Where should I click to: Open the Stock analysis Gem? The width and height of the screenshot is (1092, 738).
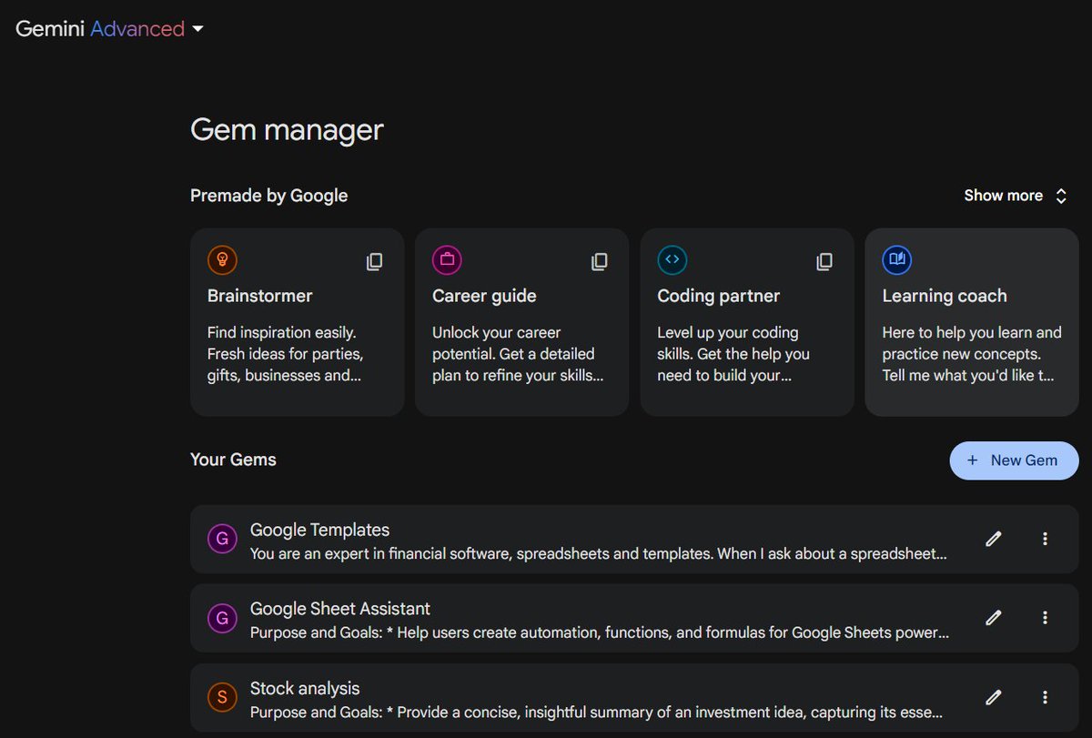click(x=591, y=699)
